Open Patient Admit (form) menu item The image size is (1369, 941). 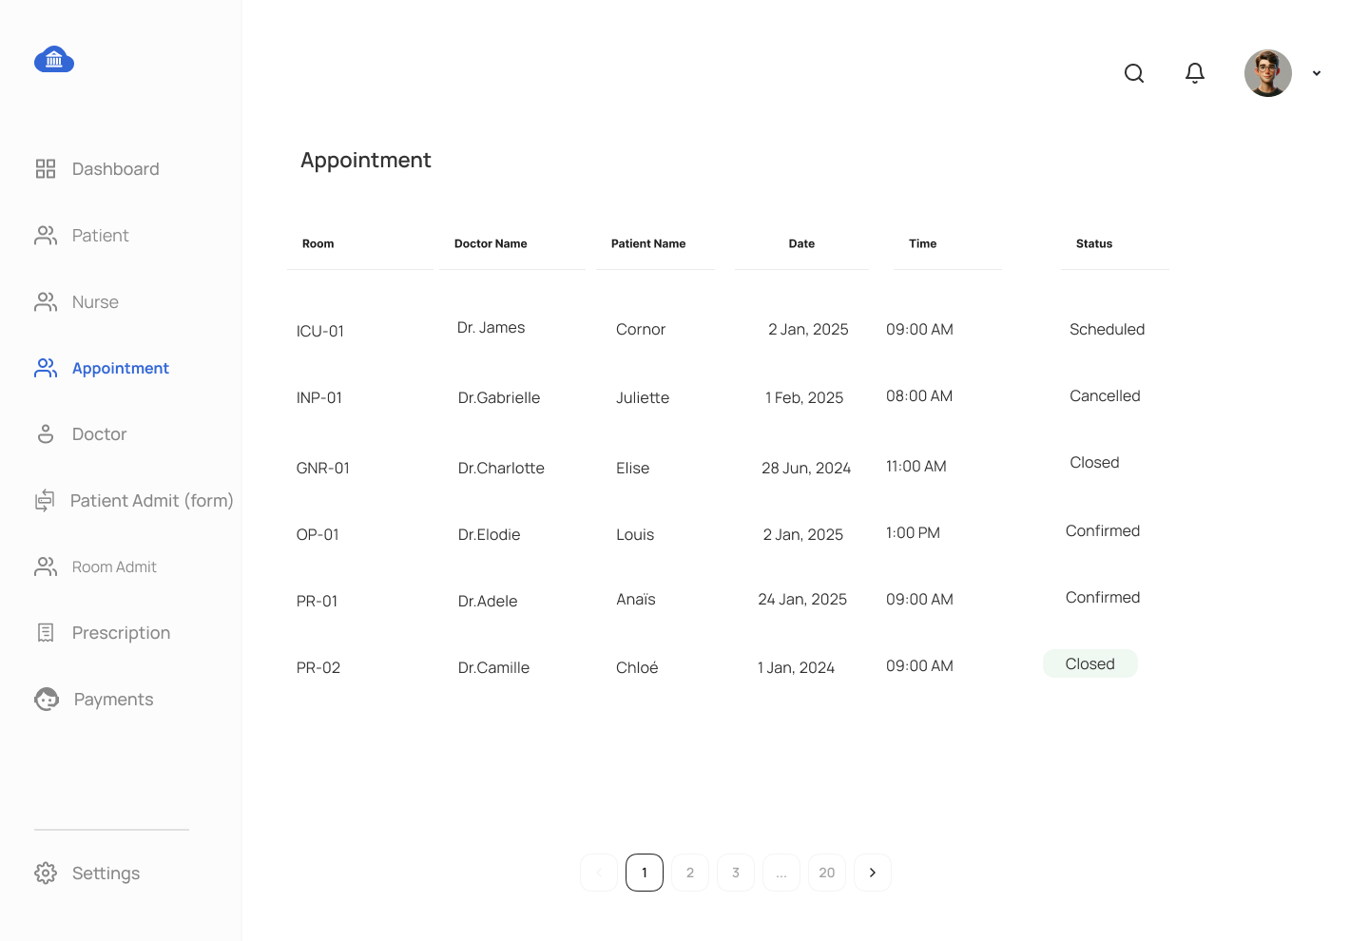click(x=152, y=501)
